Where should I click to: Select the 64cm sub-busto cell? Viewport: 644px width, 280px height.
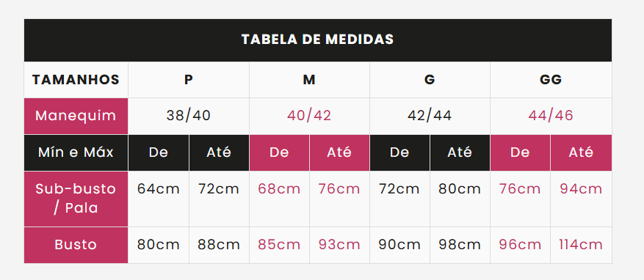(159, 189)
